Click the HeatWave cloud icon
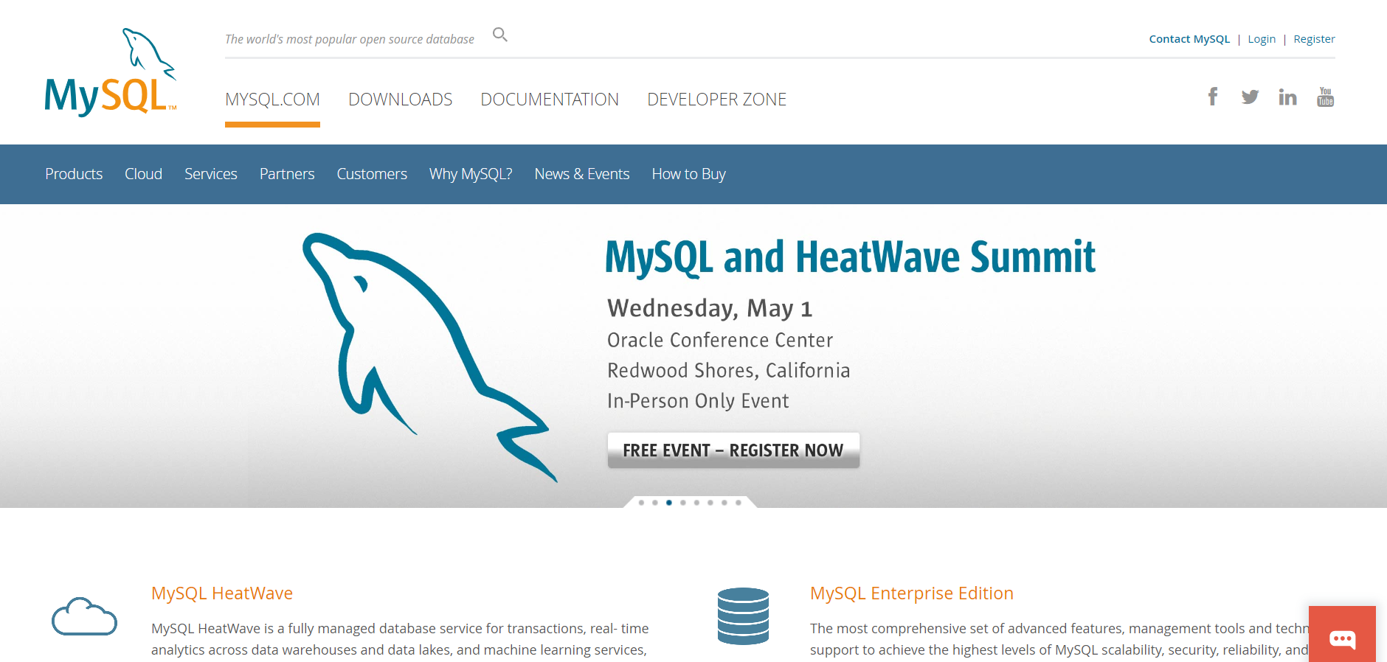 point(84,616)
